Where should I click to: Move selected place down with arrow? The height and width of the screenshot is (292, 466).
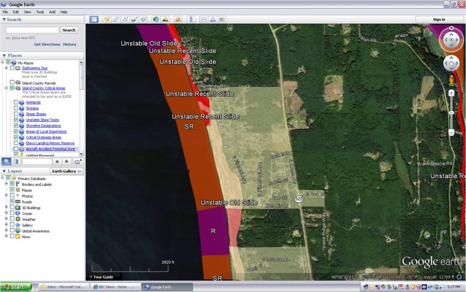coord(66,161)
